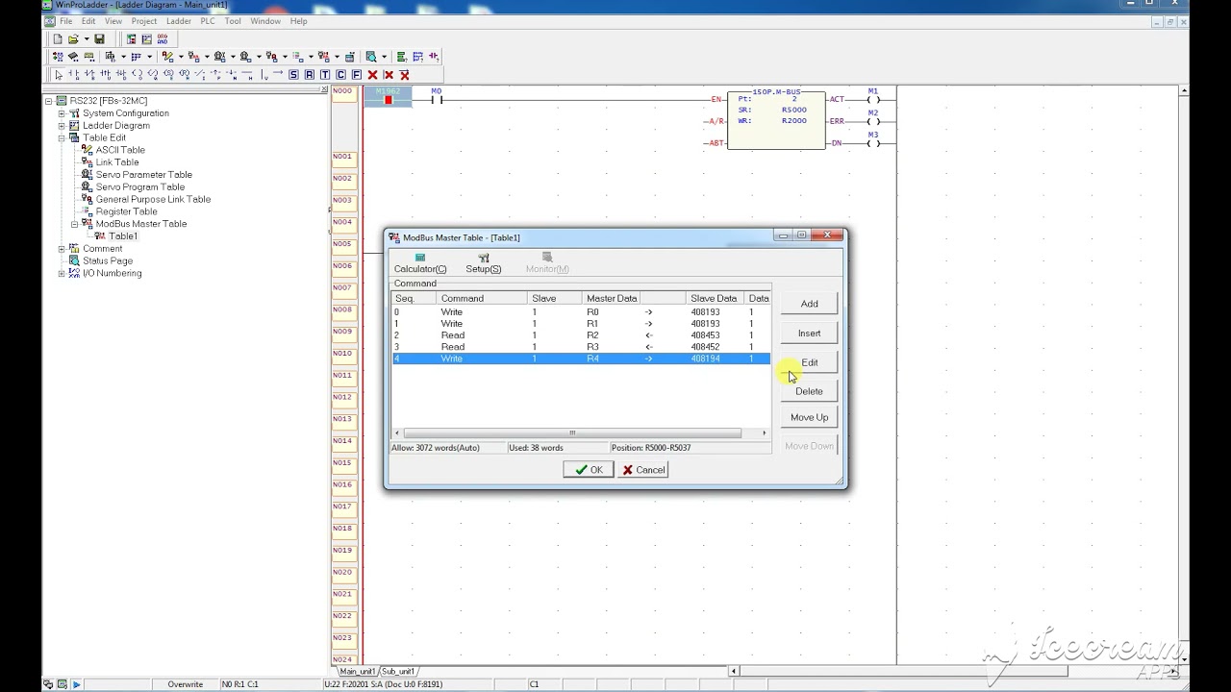The width and height of the screenshot is (1231, 692).
Task: Click the Servo parameter table toolbar icon
Action: (219, 57)
